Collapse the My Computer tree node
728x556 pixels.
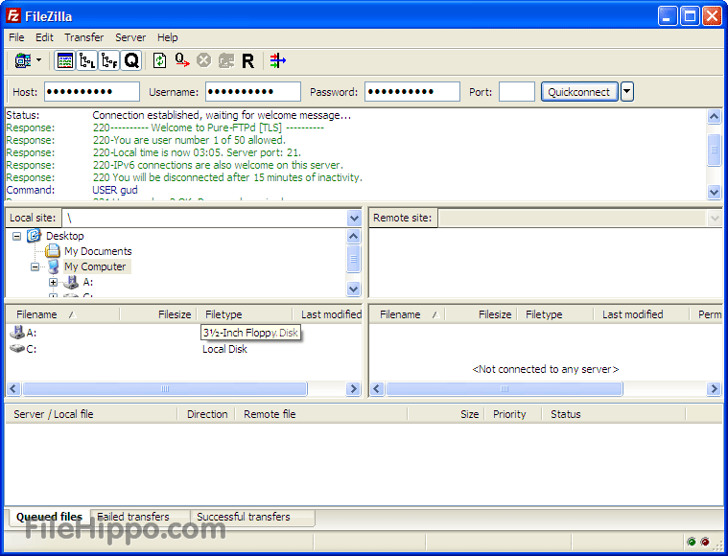[x=35, y=267]
